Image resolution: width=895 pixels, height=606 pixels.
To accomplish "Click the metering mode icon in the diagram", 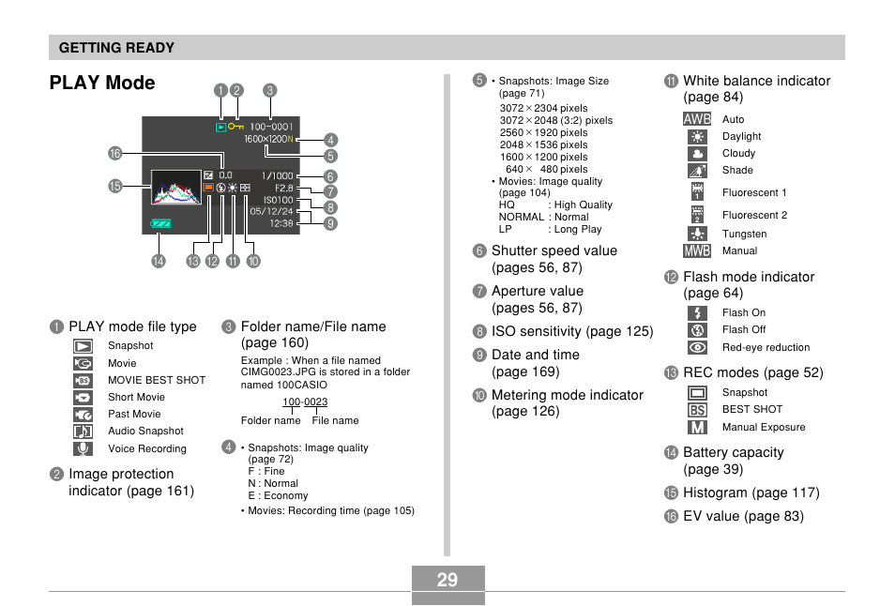I will point(245,188).
